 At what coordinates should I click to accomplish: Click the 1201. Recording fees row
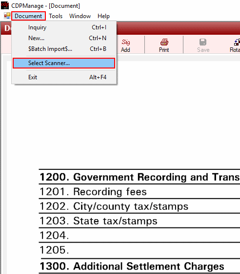[140, 192]
